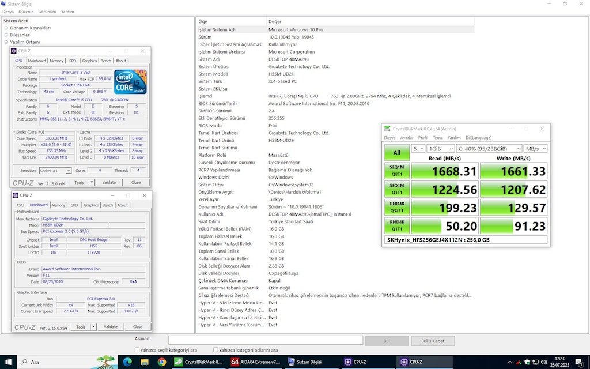The height and width of the screenshot is (369, 590).
Task: Open the Windows Start menu
Action: 8,362
